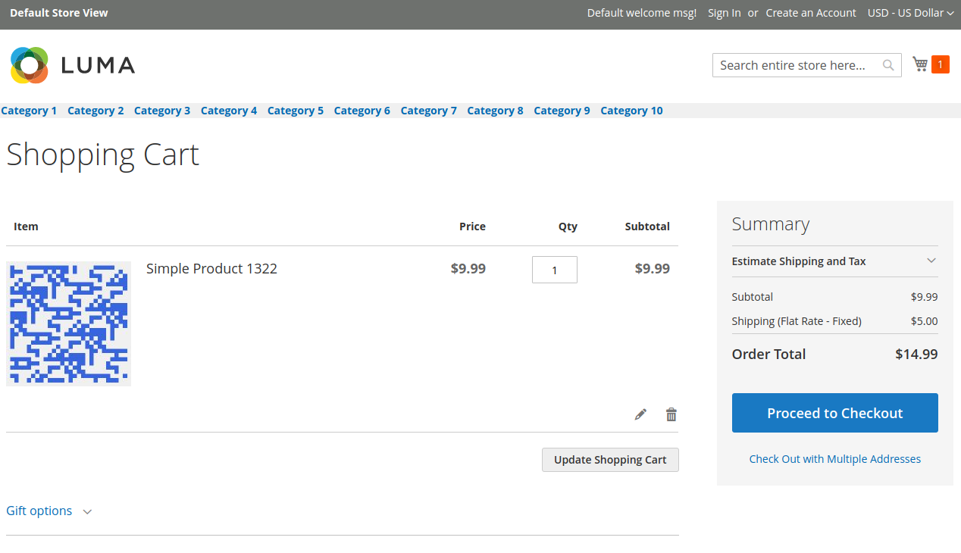Click Proceed to Checkout button
The image size is (961, 553).
[834, 413]
